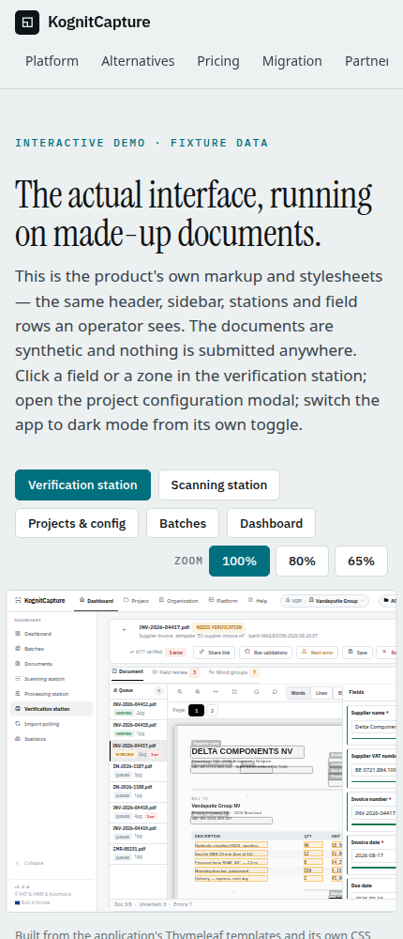The height and width of the screenshot is (939, 403).
Task: Select Verification station in the demo sidebar
Action: coord(52,708)
